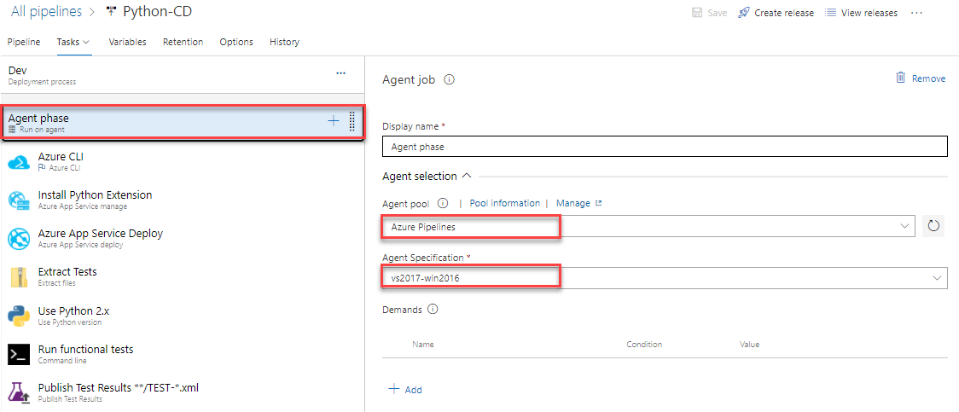The width and height of the screenshot is (959, 412).
Task: Select the Agent phase row title
Action: point(38,118)
